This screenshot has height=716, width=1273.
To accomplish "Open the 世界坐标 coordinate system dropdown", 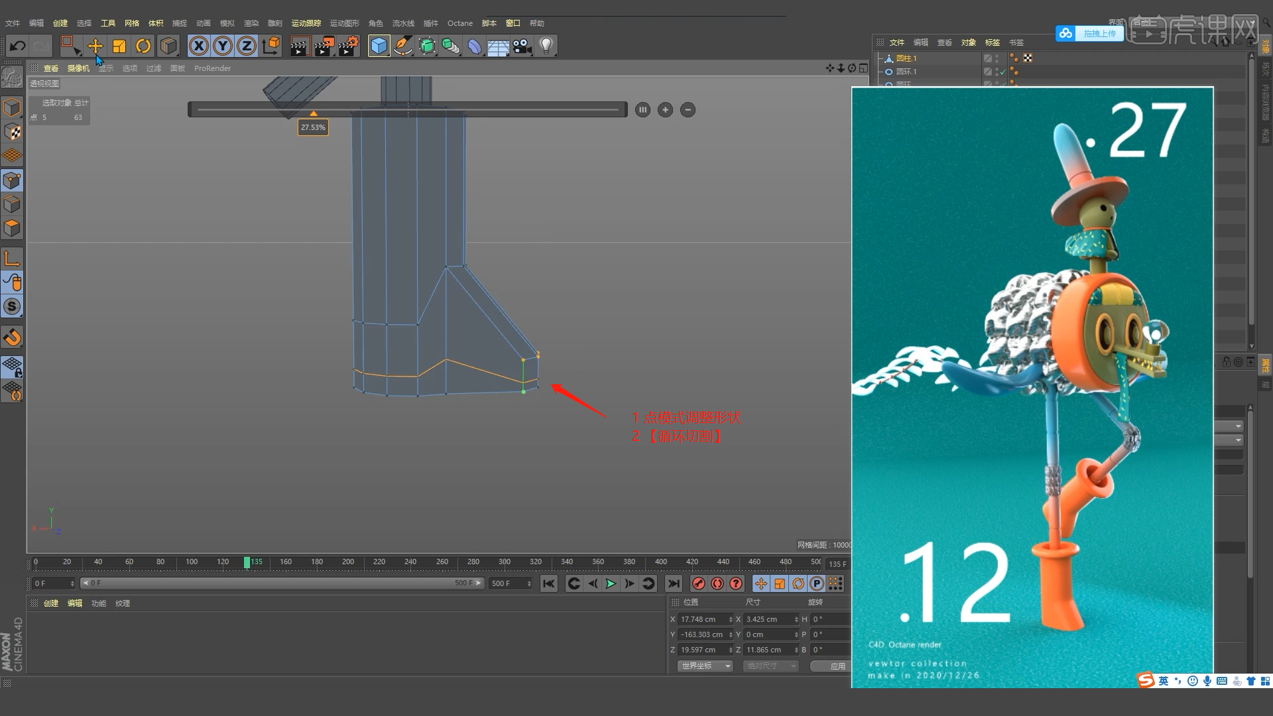I will (x=704, y=666).
